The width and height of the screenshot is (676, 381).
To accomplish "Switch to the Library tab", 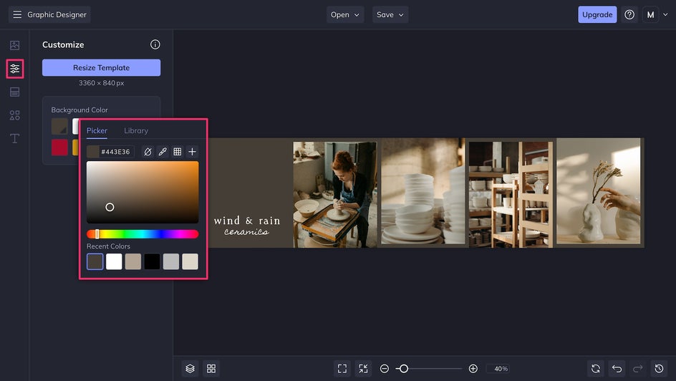I will 136,130.
